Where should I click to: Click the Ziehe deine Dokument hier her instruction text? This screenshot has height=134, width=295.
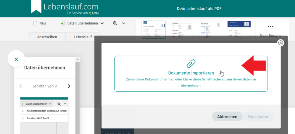click(191, 82)
